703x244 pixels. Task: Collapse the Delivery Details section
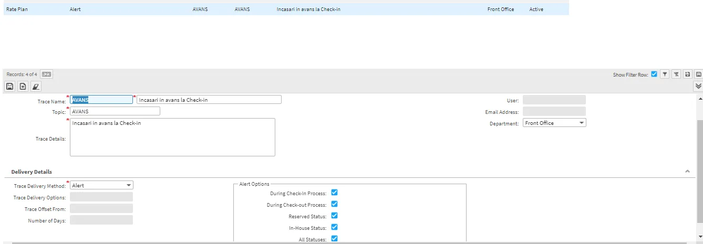pos(687,172)
